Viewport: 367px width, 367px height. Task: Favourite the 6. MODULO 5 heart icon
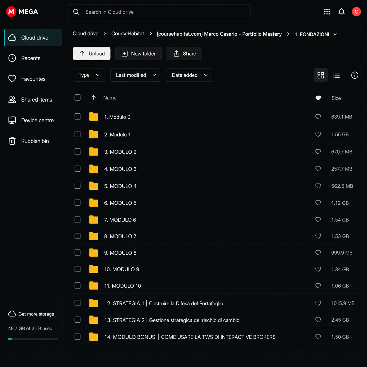pyautogui.click(x=318, y=203)
